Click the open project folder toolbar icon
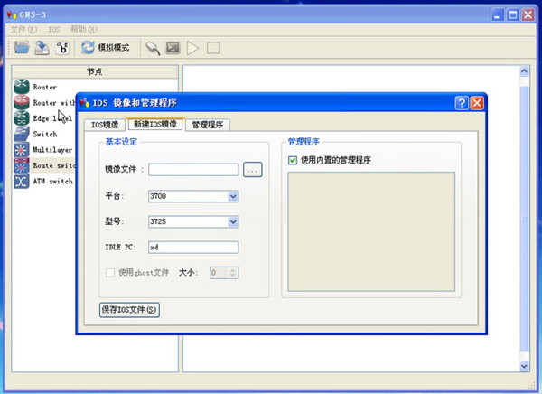The height and width of the screenshot is (394, 542). tap(22, 47)
